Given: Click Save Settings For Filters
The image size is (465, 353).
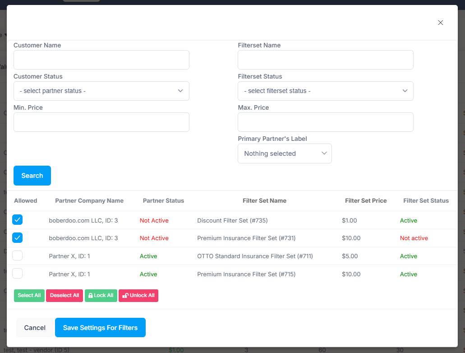Looking at the screenshot, I should (x=100, y=328).
